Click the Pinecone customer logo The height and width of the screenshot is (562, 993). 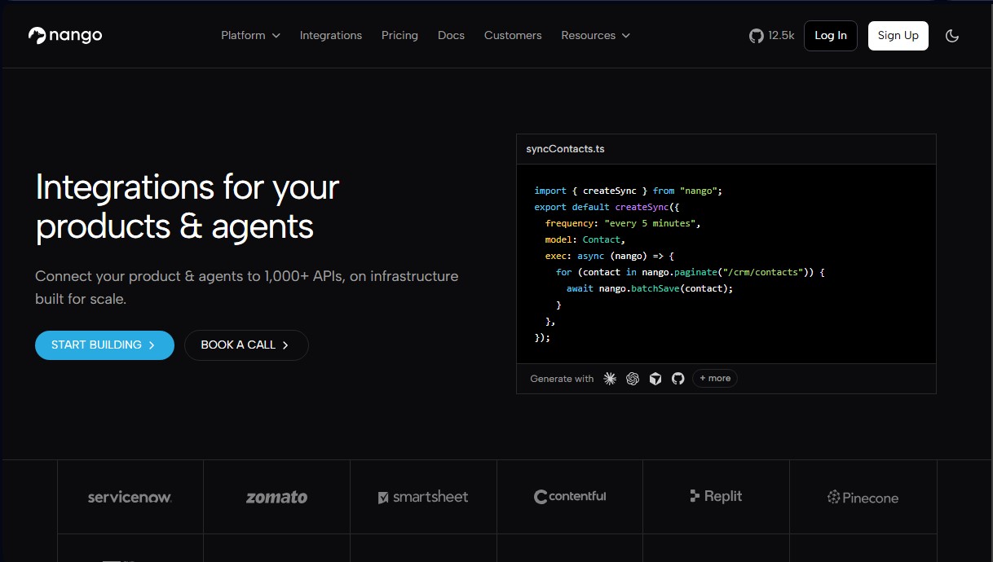pyautogui.click(x=863, y=498)
